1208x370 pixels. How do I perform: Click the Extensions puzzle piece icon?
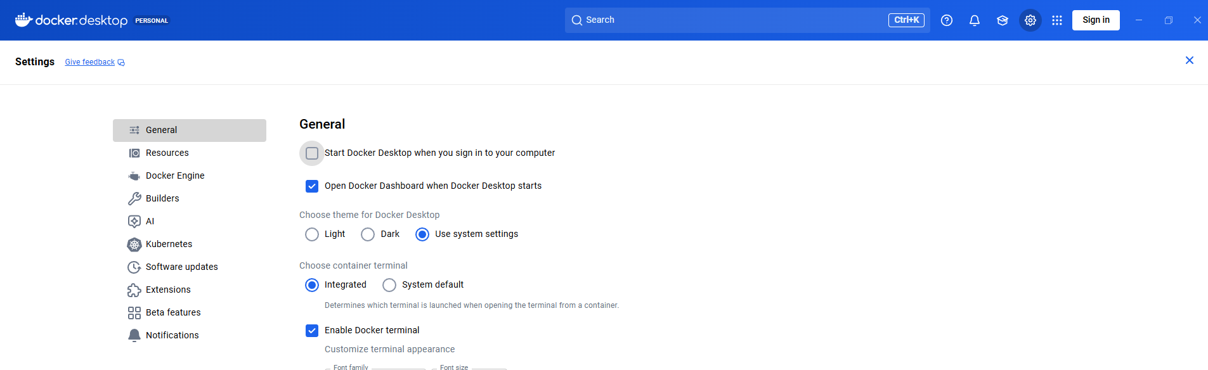tap(134, 290)
